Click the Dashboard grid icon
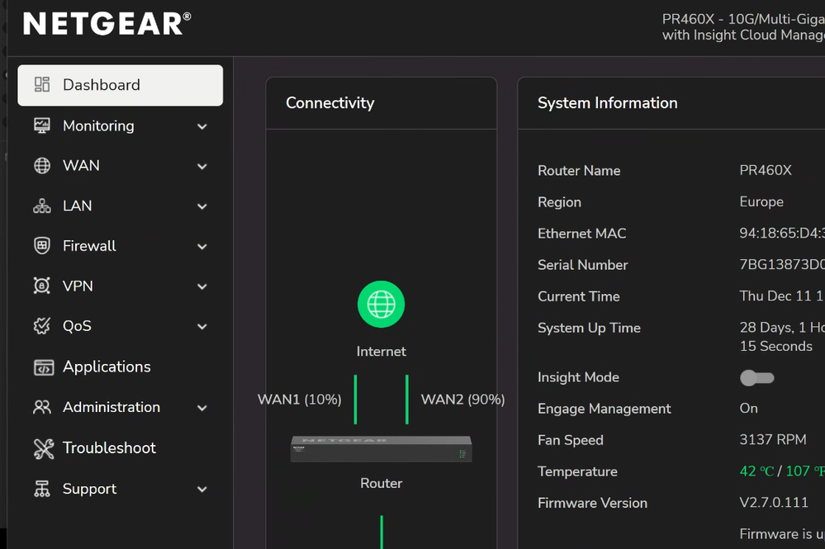Image resolution: width=825 pixels, height=549 pixels. [x=42, y=85]
